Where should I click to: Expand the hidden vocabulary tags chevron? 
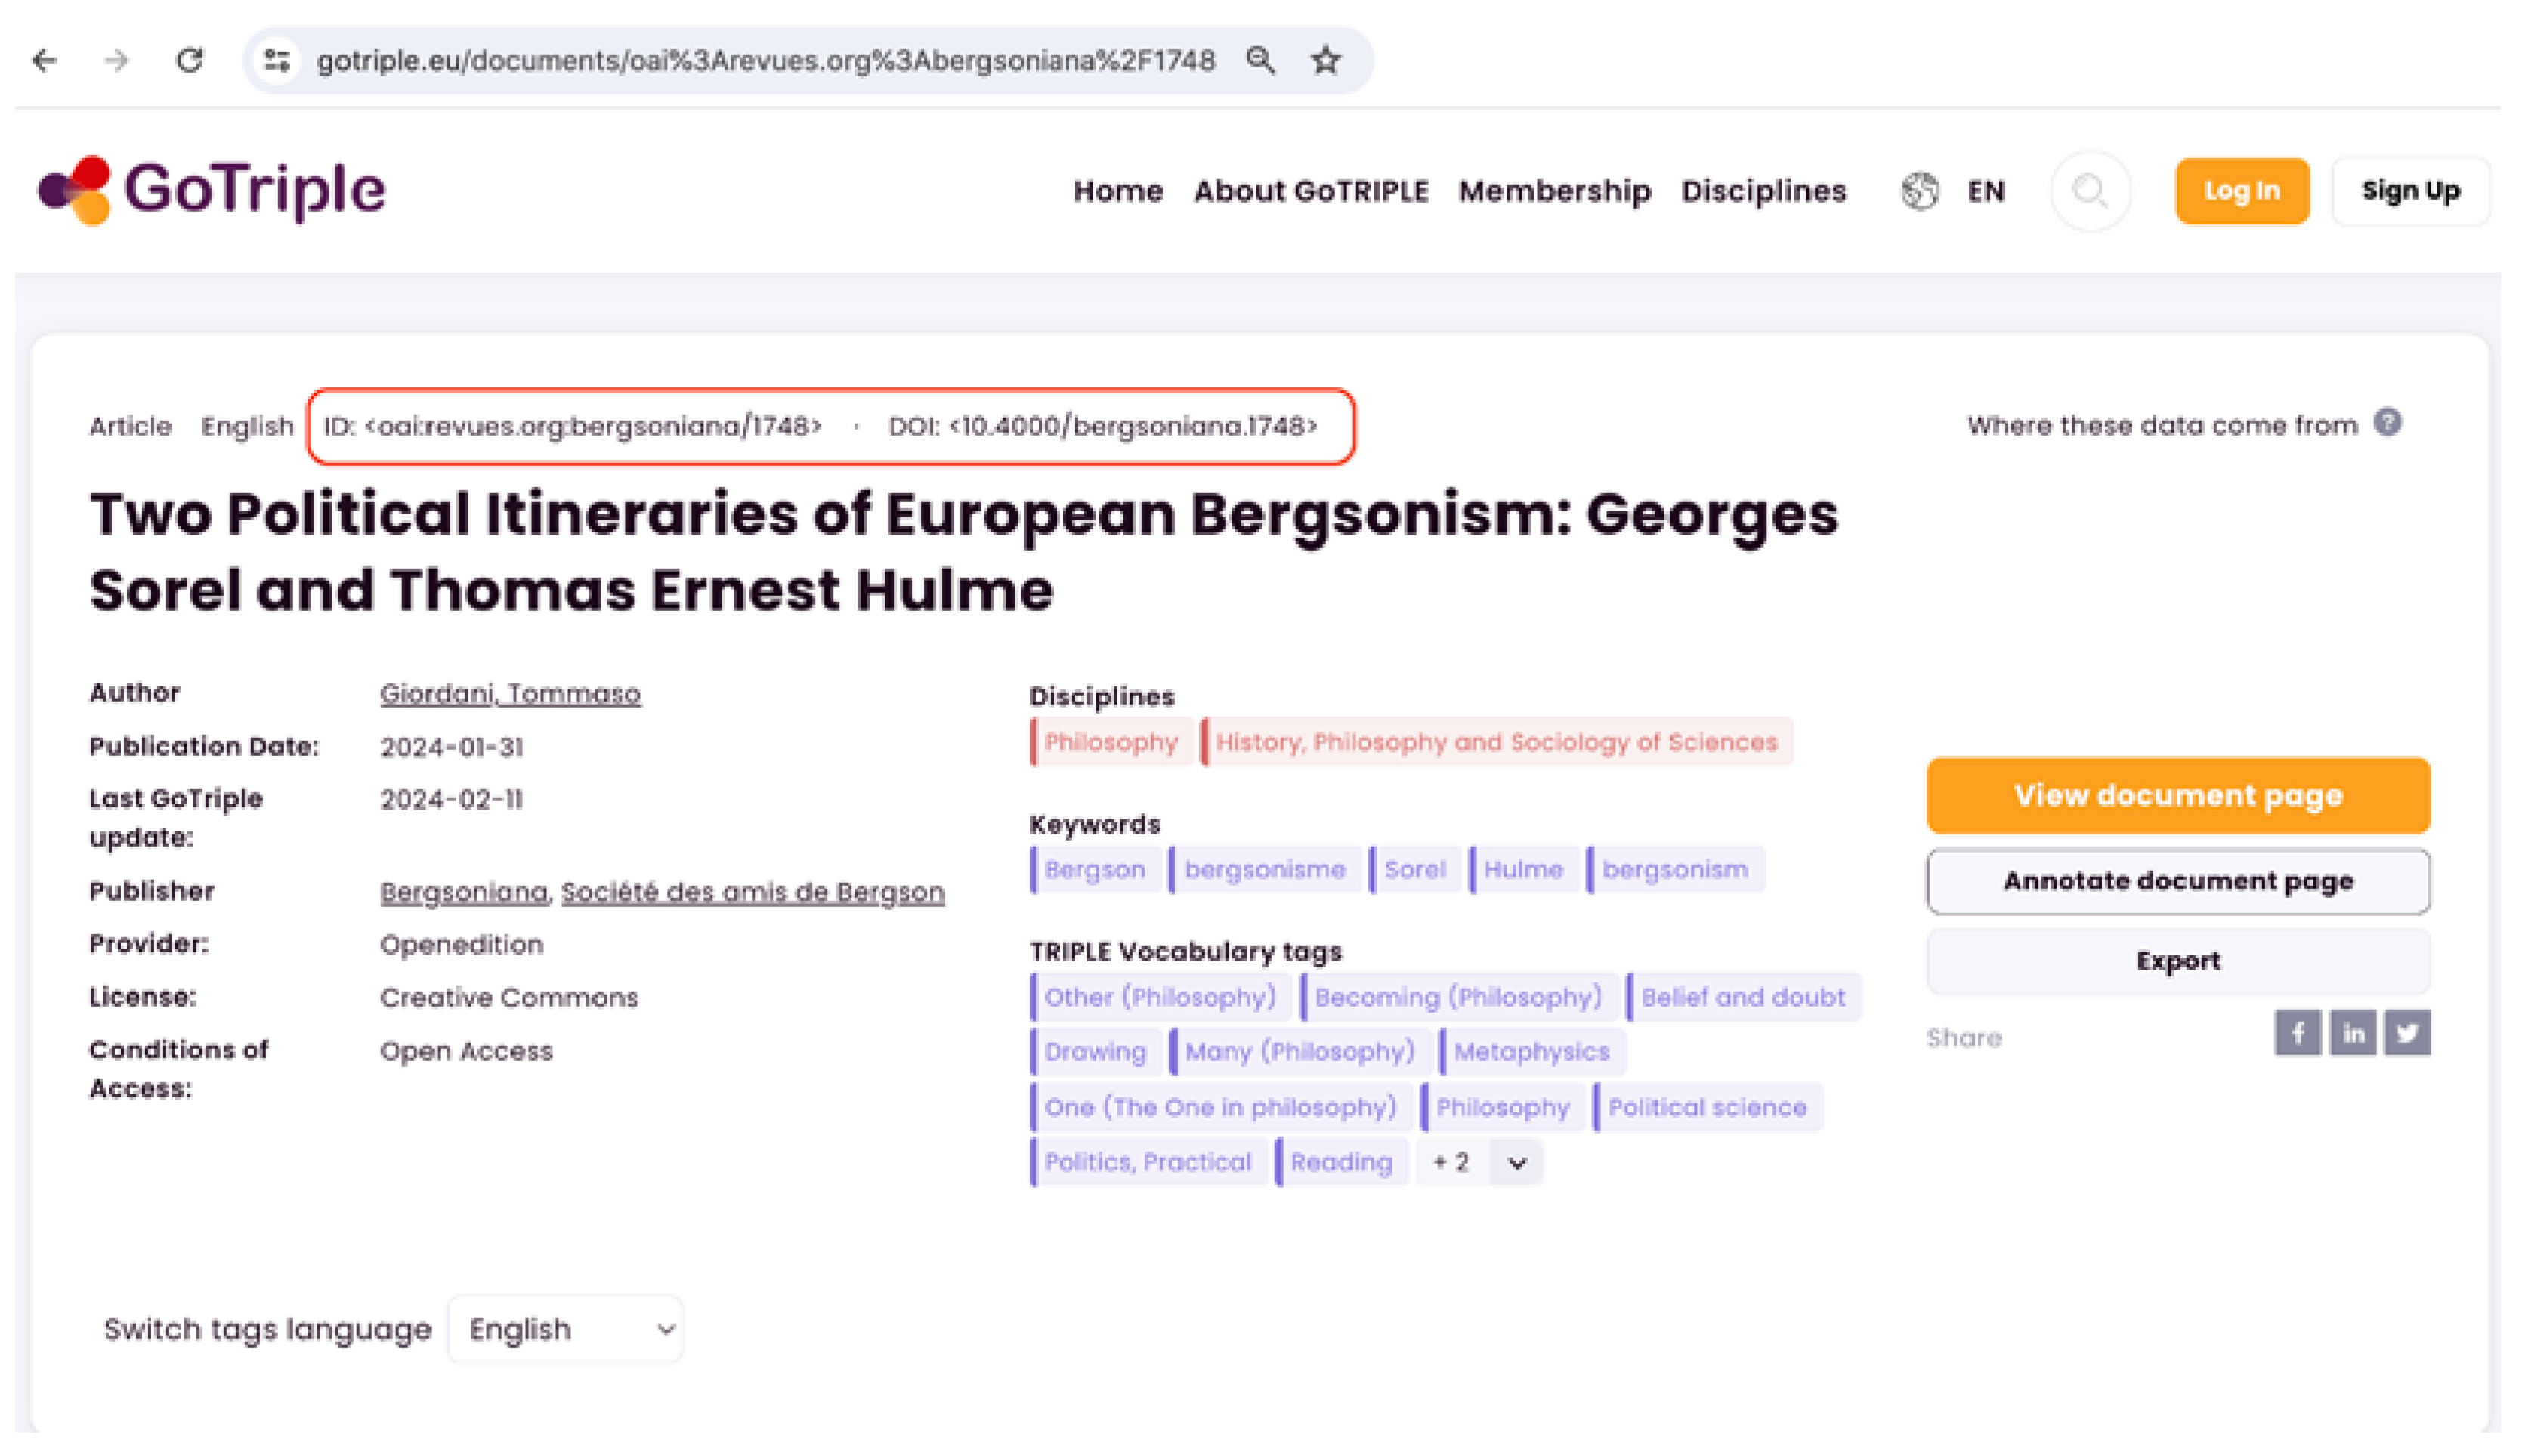tap(1516, 1162)
